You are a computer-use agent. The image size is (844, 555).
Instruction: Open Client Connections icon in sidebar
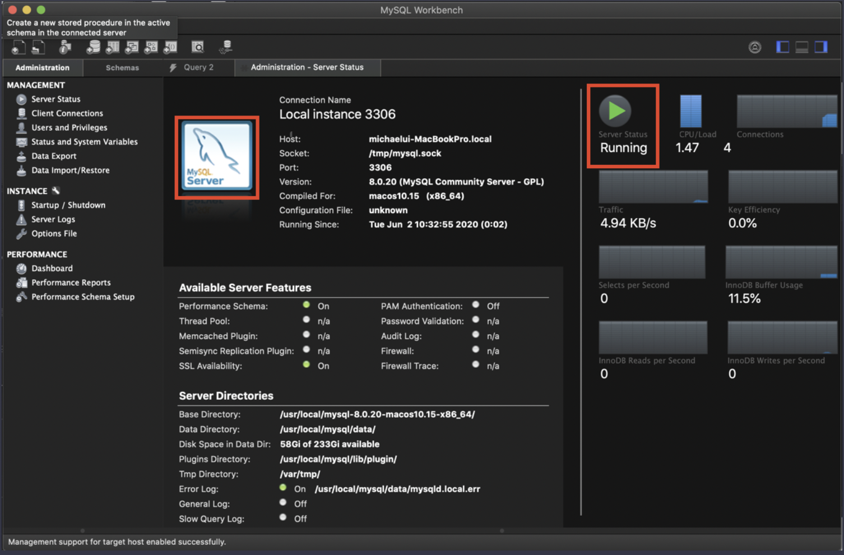tap(21, 113)
